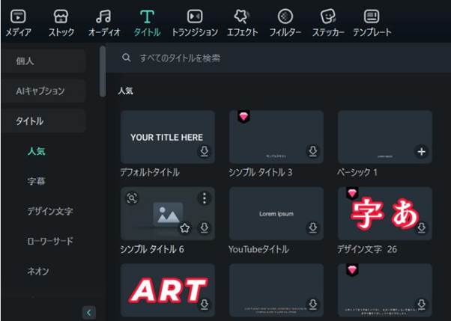Open the テンプレート (Templates) tab
The width and height of the screenshot is (451, 321).
pos(372,22)
